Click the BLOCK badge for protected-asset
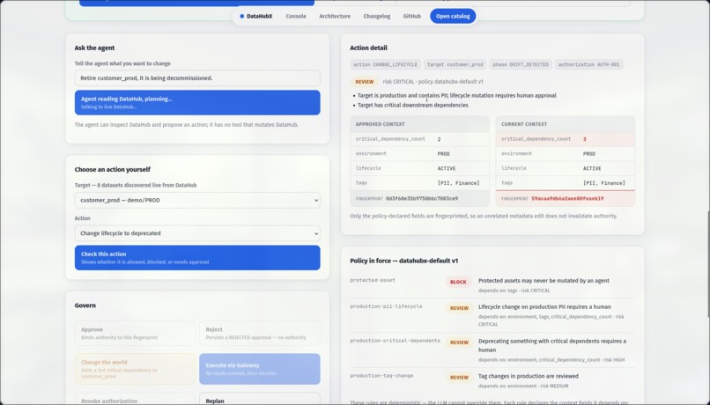The width and height of the screenshot is (710, 405). (458, 282)
